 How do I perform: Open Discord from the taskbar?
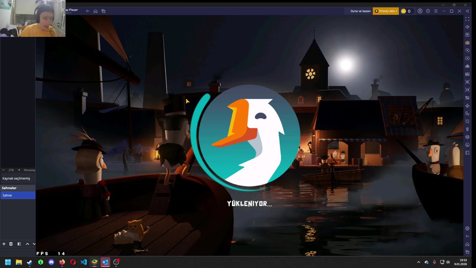pos(51,262)
